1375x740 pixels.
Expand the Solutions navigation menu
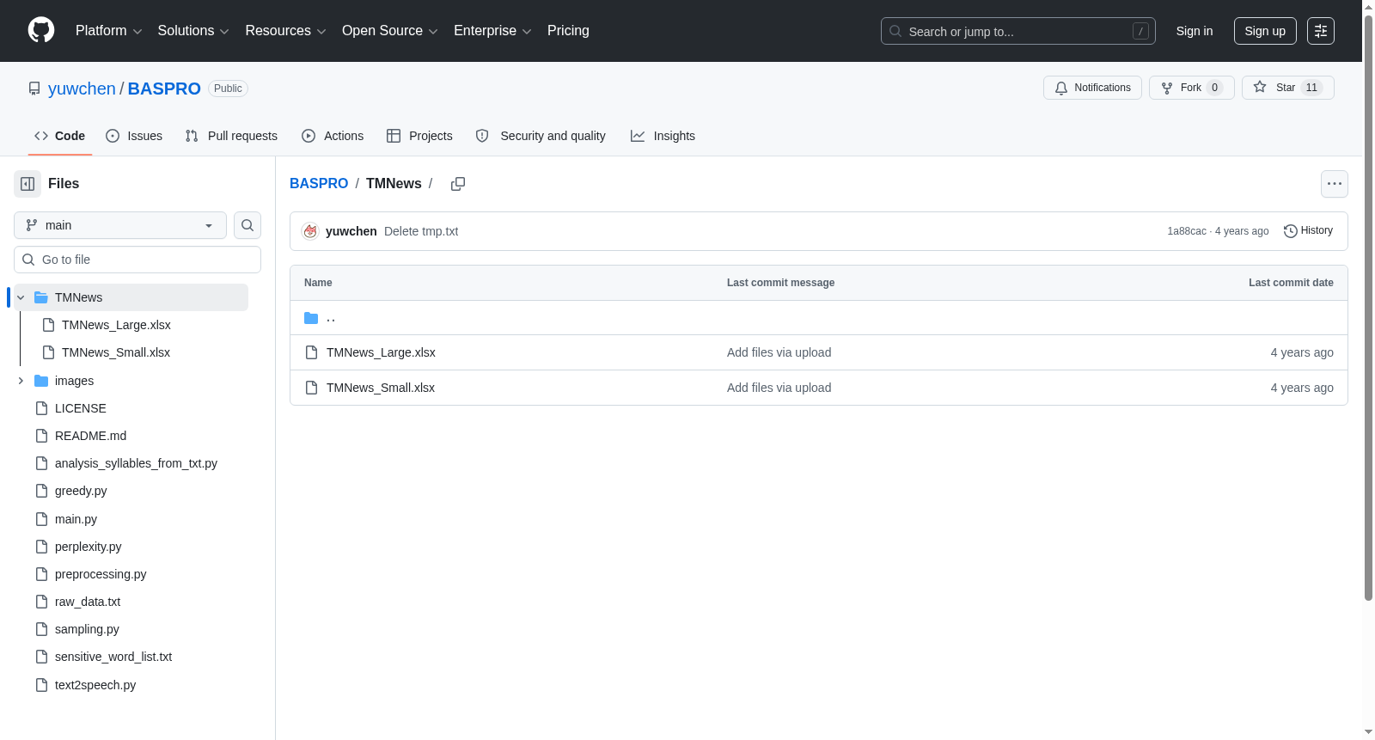pos(193,31)
